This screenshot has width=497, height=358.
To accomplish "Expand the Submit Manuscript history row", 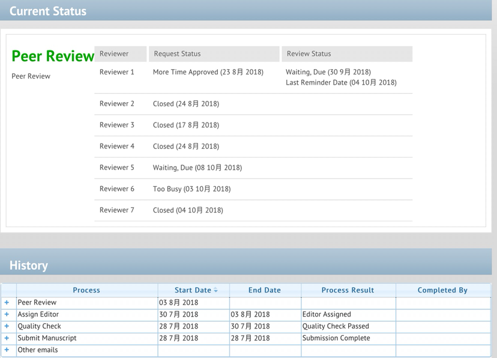I will pos(7,338).
